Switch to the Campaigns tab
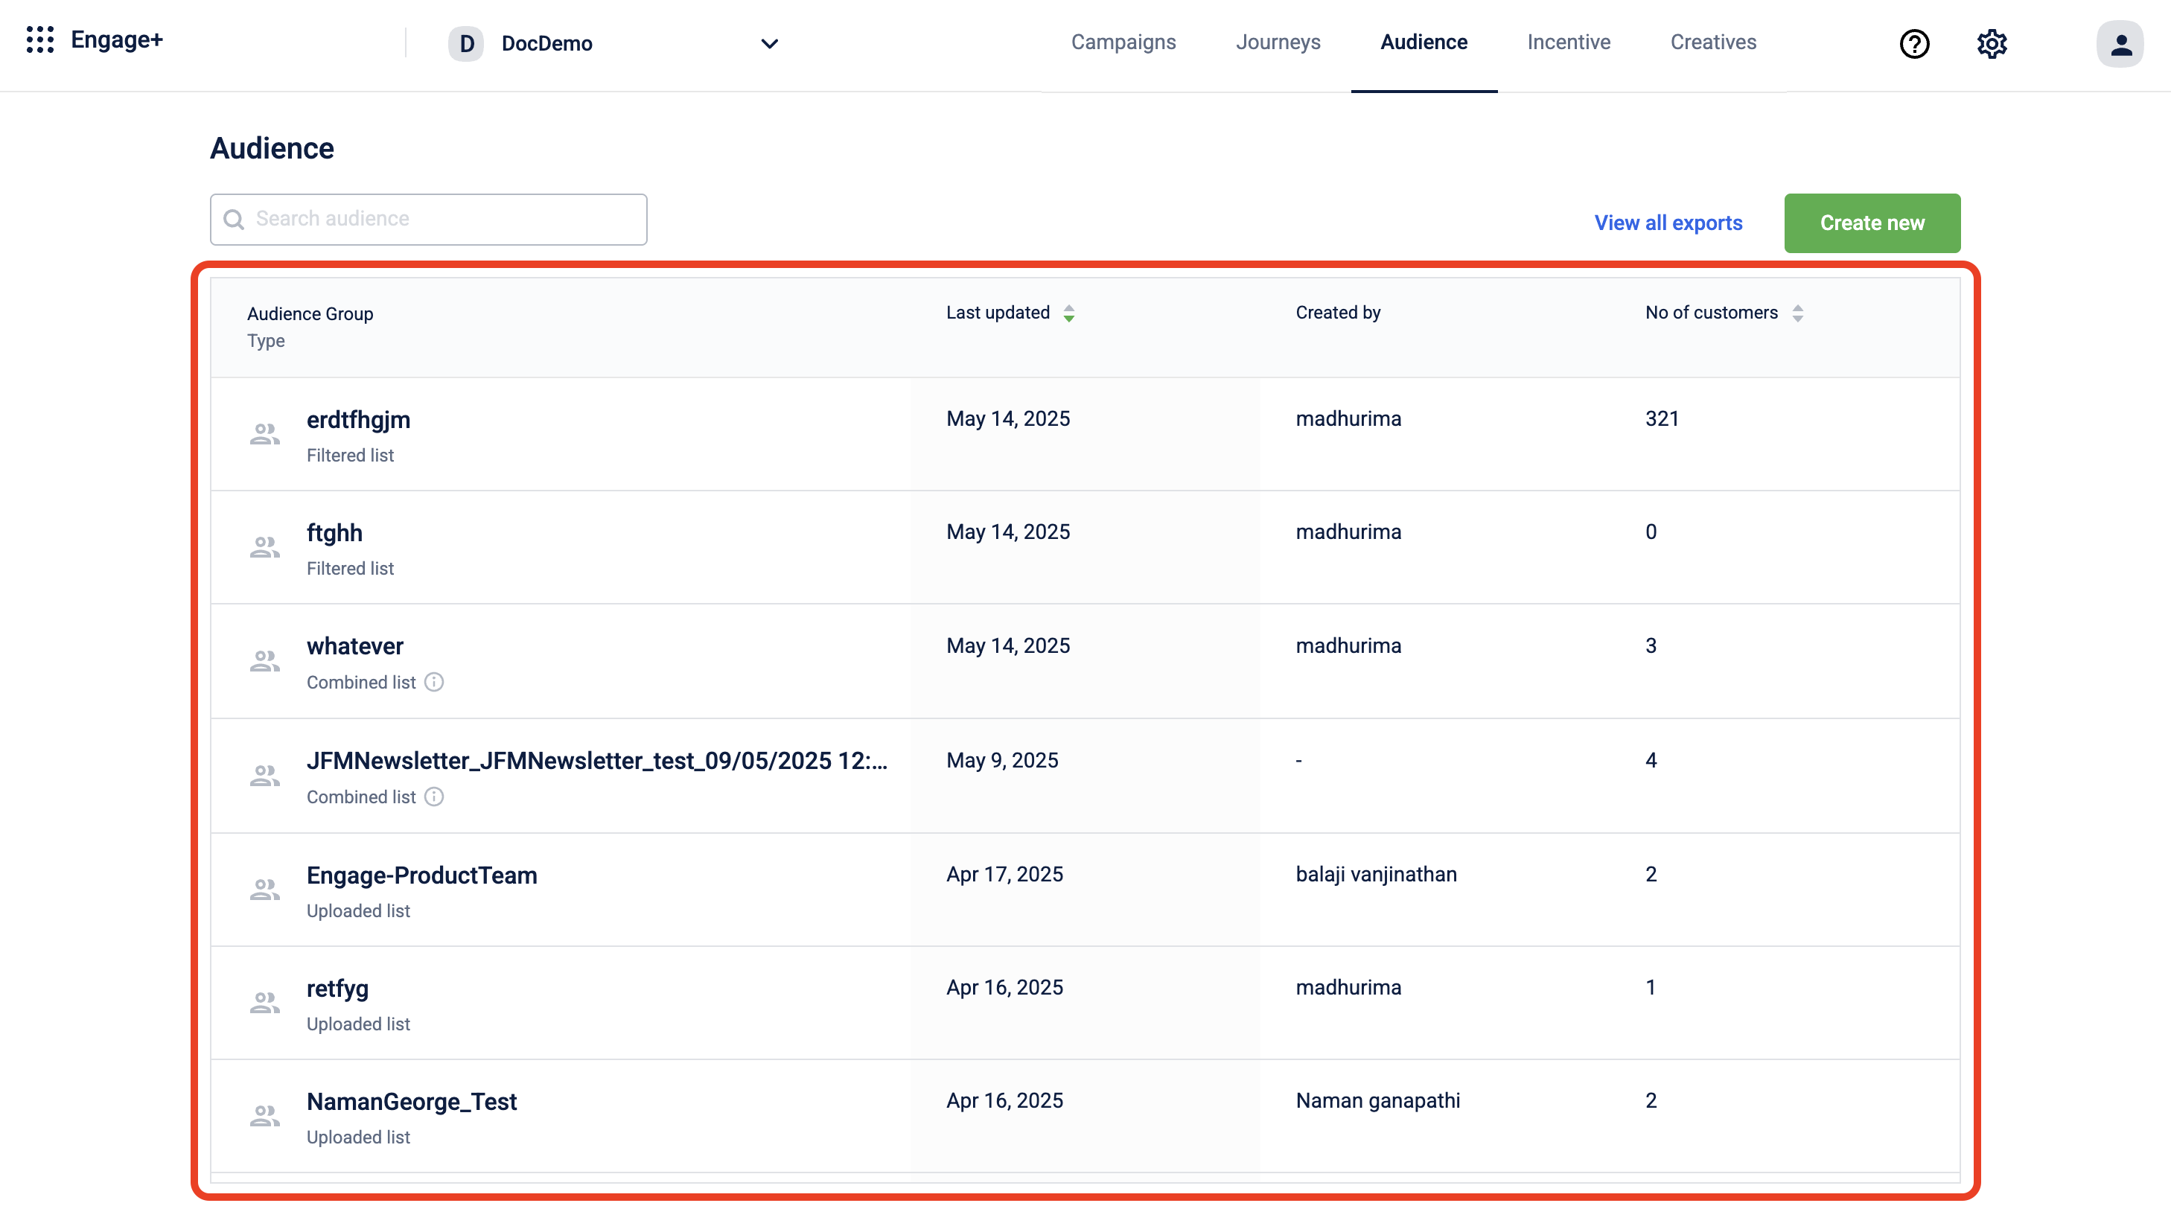The width and height of the screenshot is (2171, 1206). pyautogui.click(x=1123, y=42)
